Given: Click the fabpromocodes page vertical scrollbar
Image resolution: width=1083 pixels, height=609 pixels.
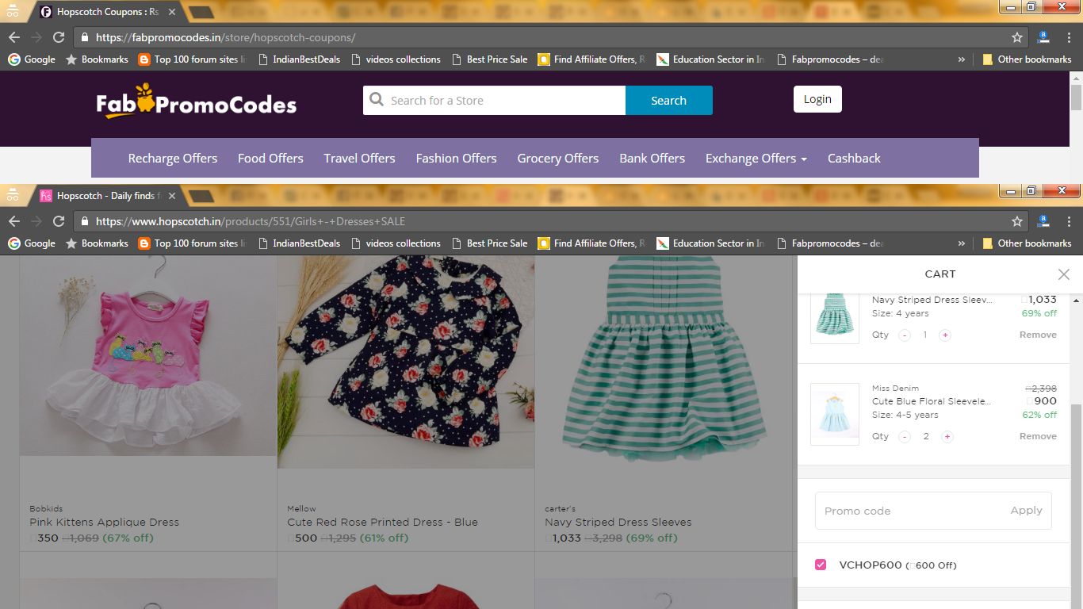Looking at the screenshot, I should tap(1076, 97).
